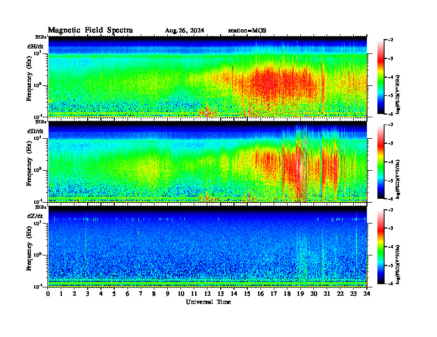Click the PSD colorbar unit label of dZ/dt
Image resolution: width=437 pixels, height=337 pixels.
398,264
